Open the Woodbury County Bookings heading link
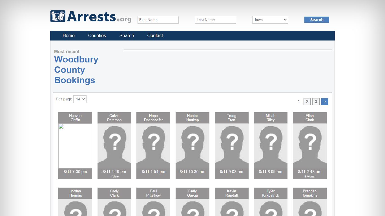385x216 pixels. click(x=76, y=70)
